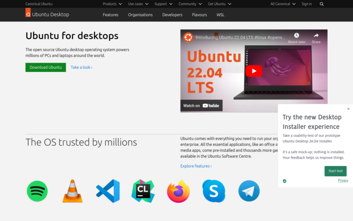Image resolution: width=353 pixels, height=221 pixels.
Task: Click the Start test button
Action: [x=336, y=171]
